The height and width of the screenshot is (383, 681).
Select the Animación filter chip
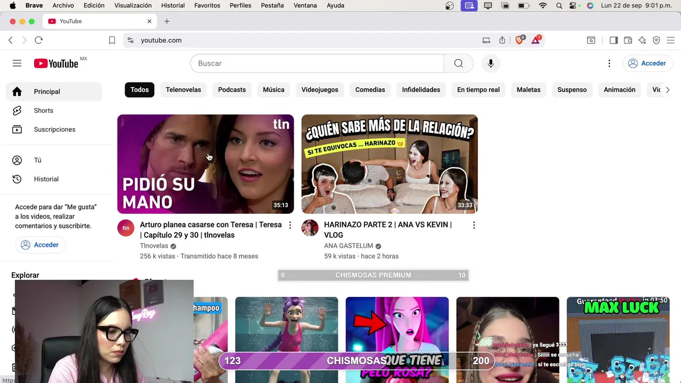(x=619, y=90)
